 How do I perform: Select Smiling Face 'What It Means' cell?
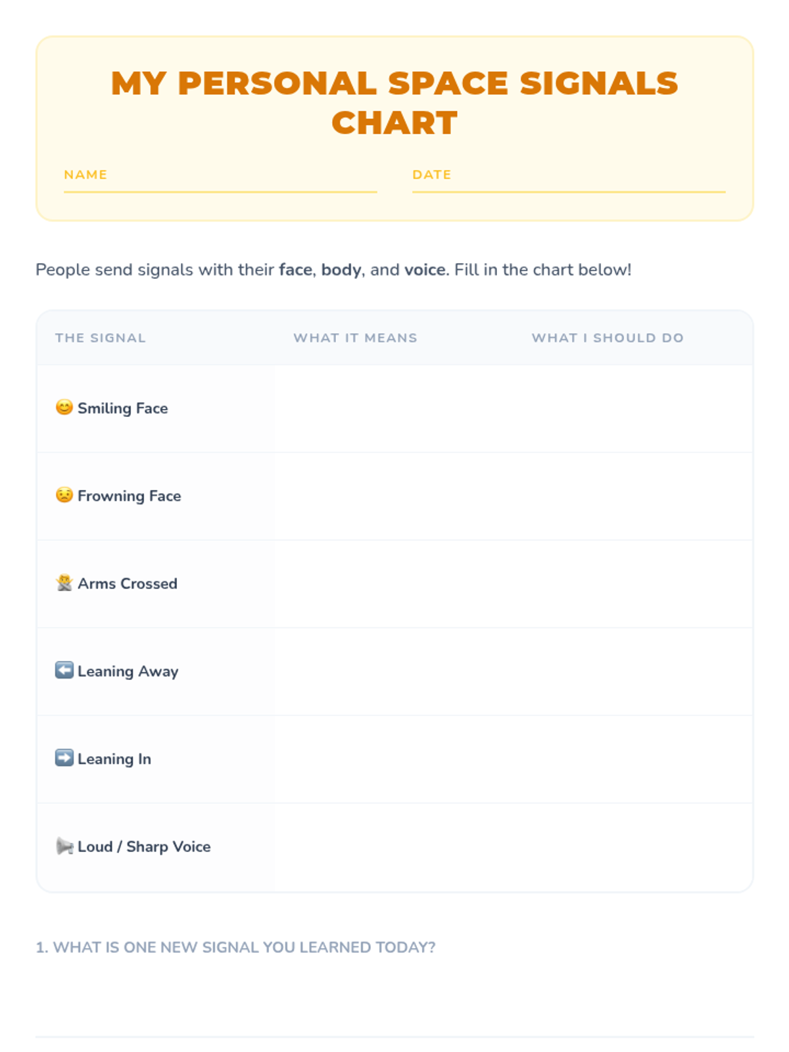tap(394, 408)
